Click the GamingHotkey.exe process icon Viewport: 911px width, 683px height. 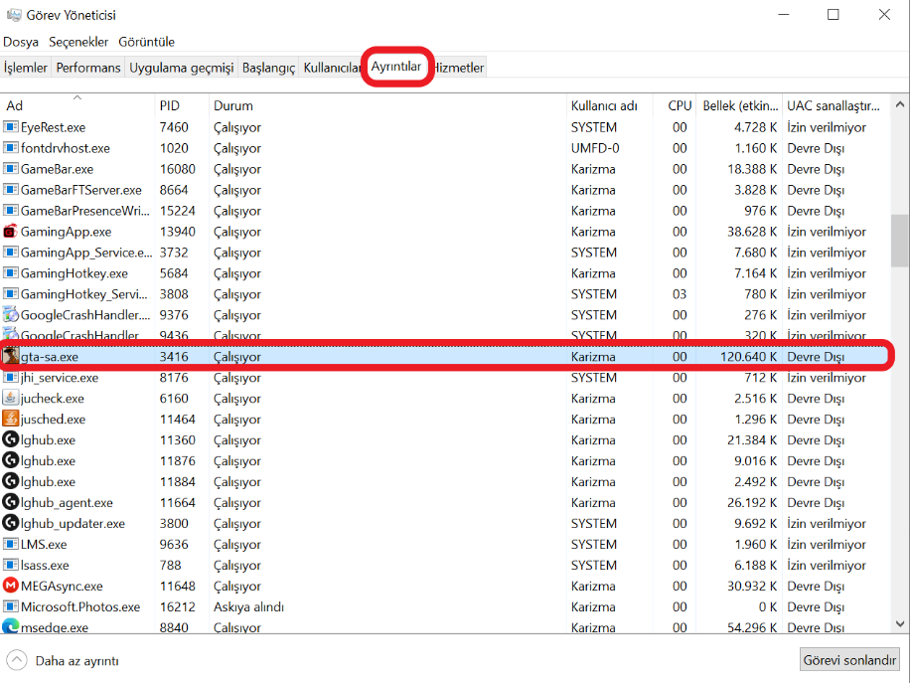click(x=11, y=273)
